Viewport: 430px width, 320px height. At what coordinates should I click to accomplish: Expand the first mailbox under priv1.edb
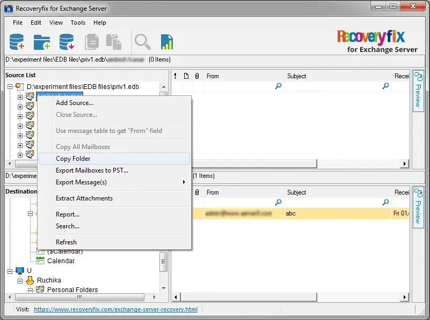20,97
